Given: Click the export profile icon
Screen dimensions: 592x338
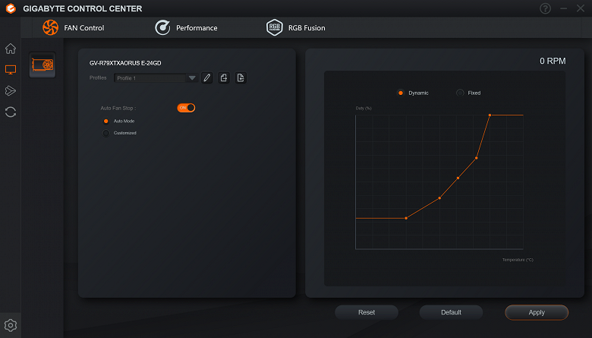Looking at the screenshot, I should (223, 77).
